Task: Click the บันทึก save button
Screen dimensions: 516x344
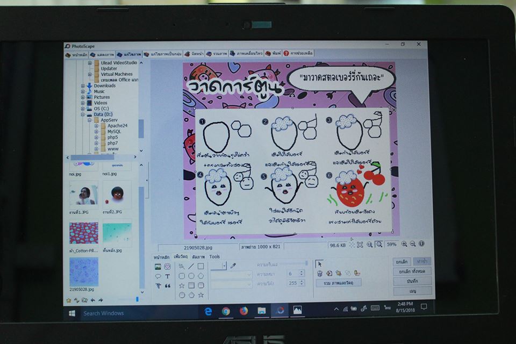Action: 412,281
